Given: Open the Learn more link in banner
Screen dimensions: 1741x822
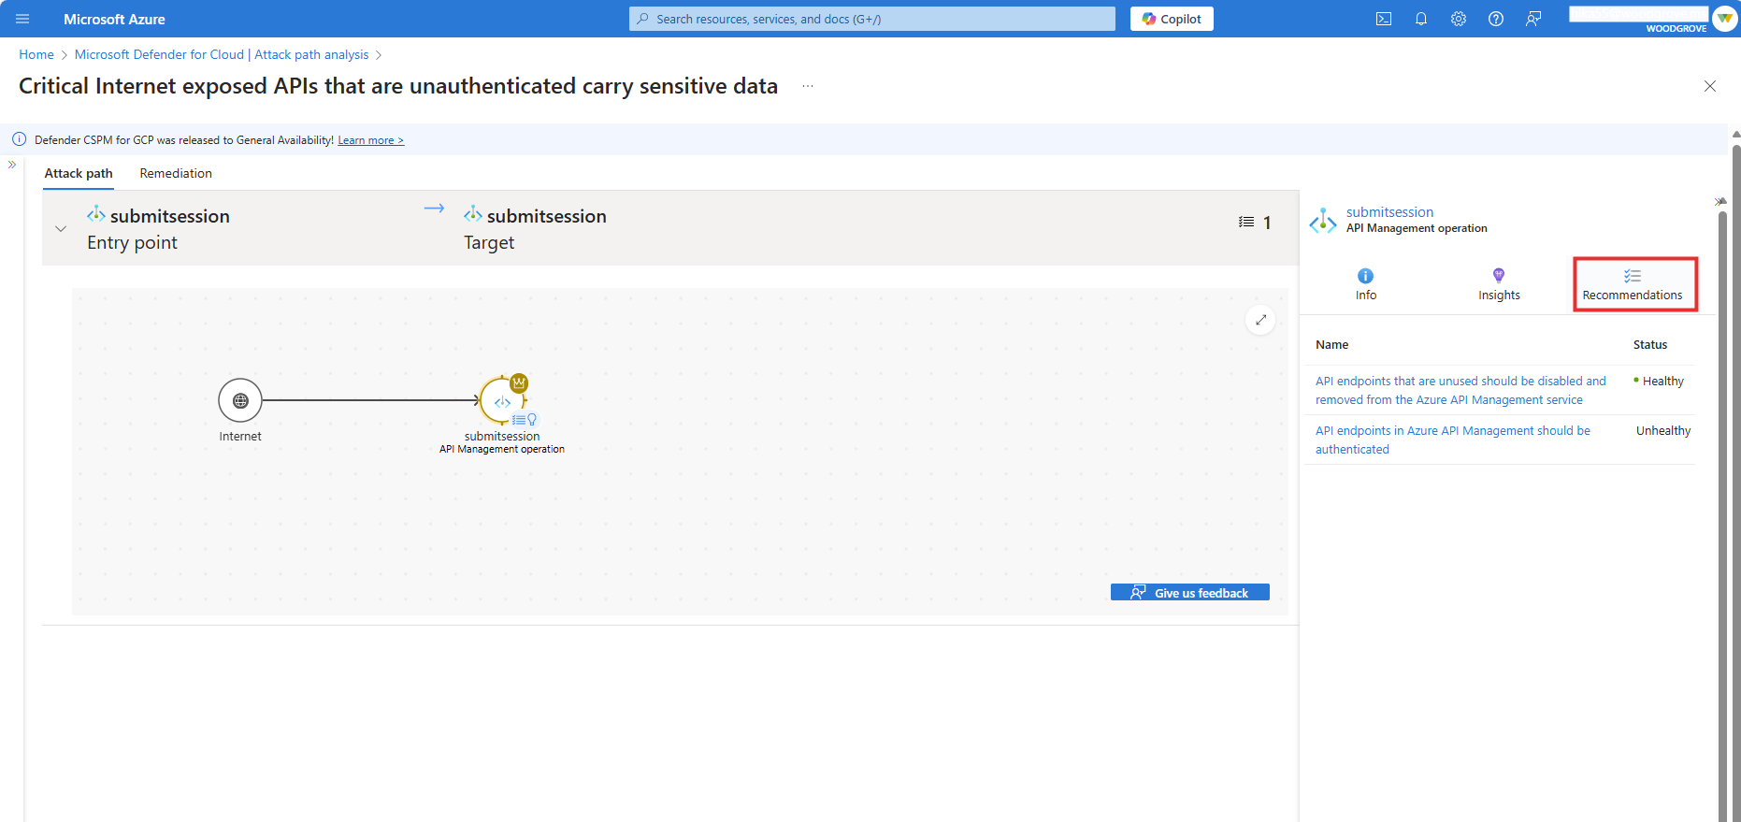Looking at the screenshot, I should [x=370, y=140].
